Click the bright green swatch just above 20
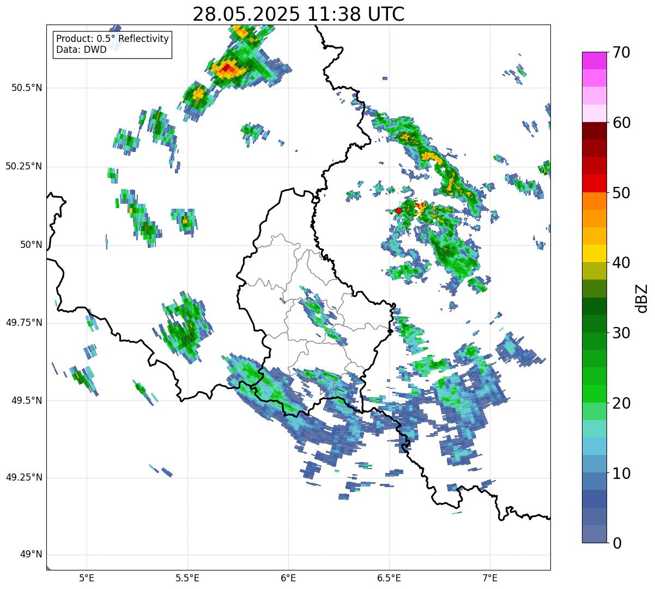The image size is (655, 589). point(594,394)
